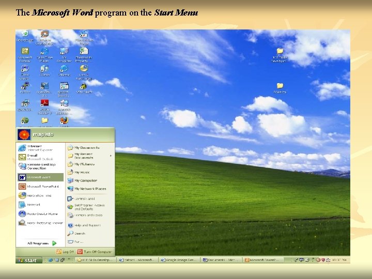Open My Network Places in Start Menu
The width and height of the screenshot is (372, 279).
coord(90,189)
